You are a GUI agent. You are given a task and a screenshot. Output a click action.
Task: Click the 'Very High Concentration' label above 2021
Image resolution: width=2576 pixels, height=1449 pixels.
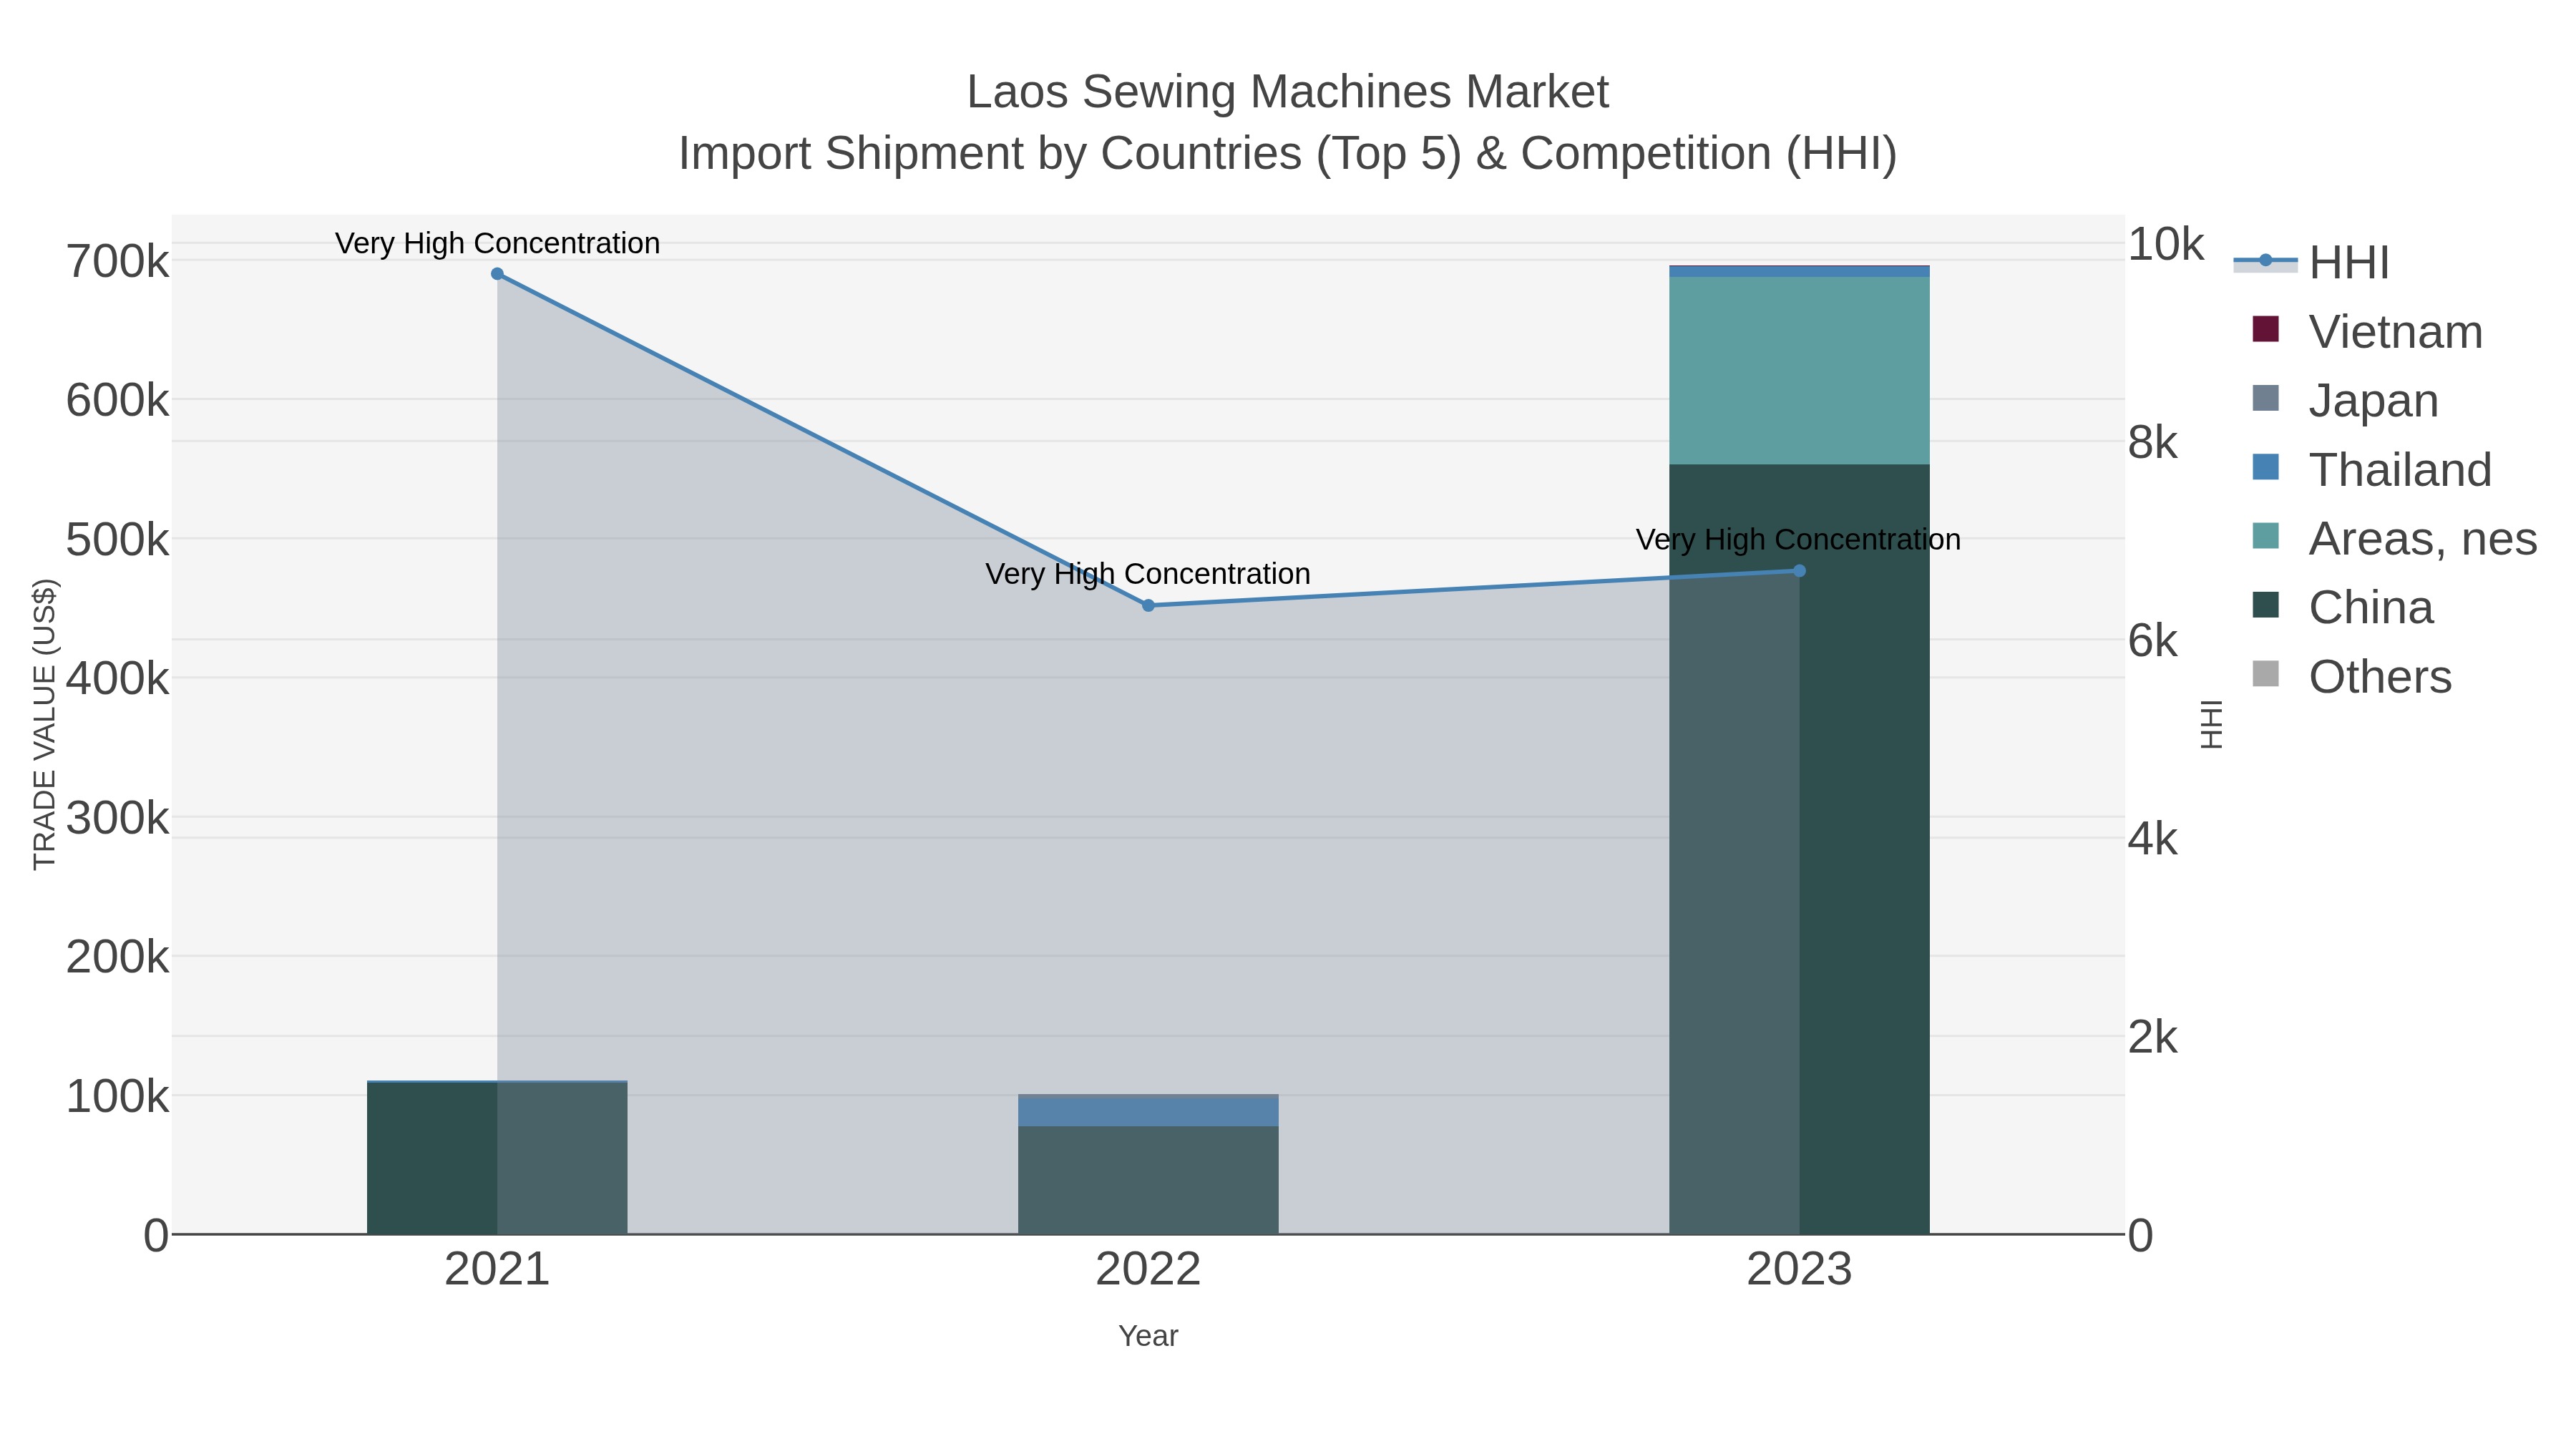[497, 243]
